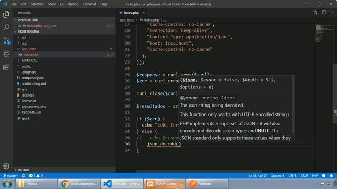Change language mode via PHP indicator
This screenshot has width=337, height=189.
(315, 176)
